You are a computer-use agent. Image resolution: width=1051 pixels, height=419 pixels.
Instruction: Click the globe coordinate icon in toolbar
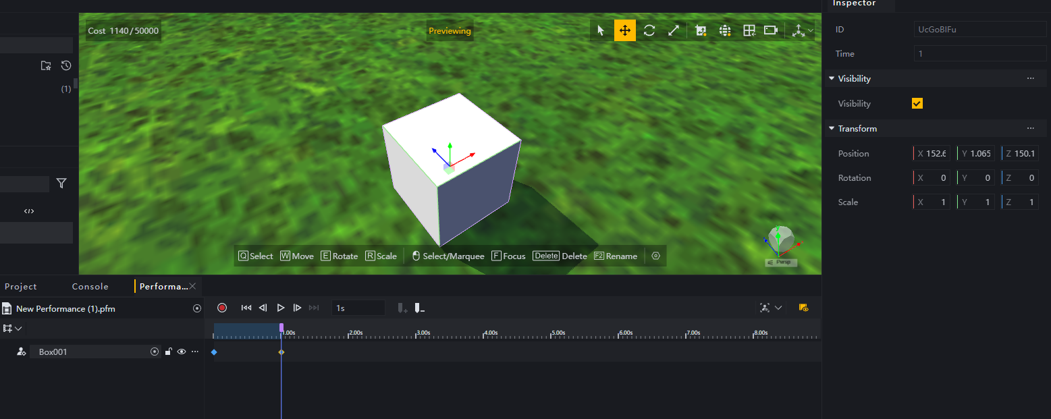(725, 30)
